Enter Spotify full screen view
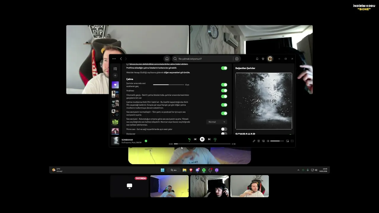 (x=292, y=141)
